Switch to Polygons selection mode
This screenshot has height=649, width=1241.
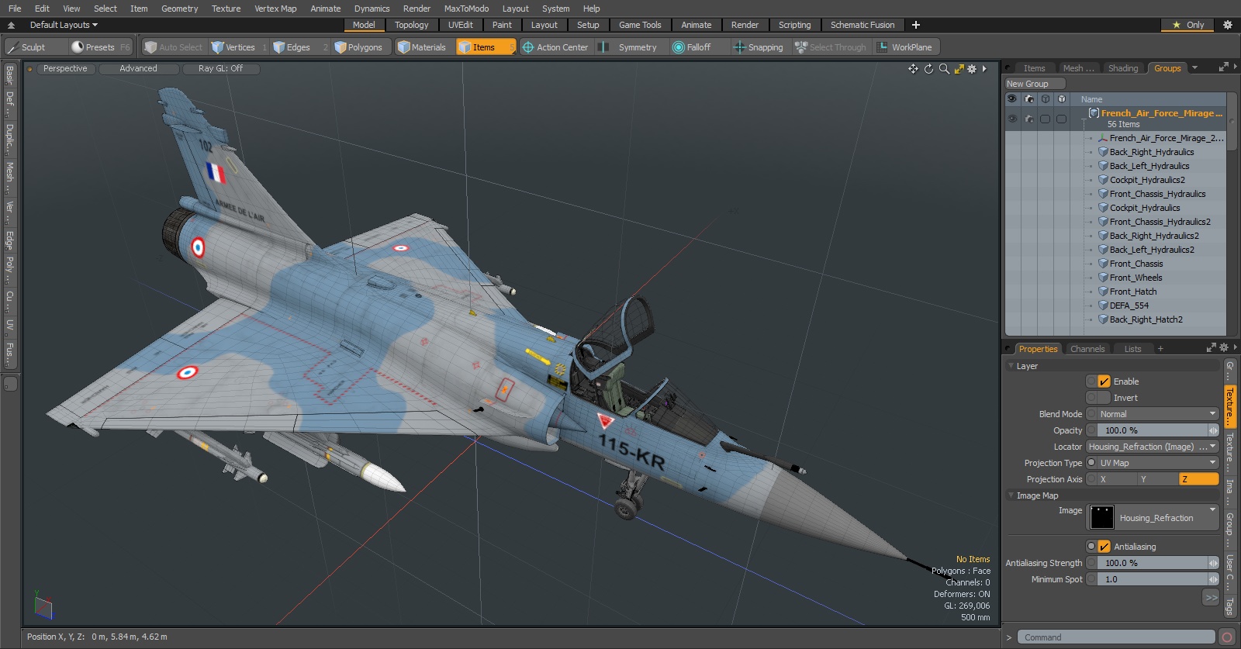363,47
